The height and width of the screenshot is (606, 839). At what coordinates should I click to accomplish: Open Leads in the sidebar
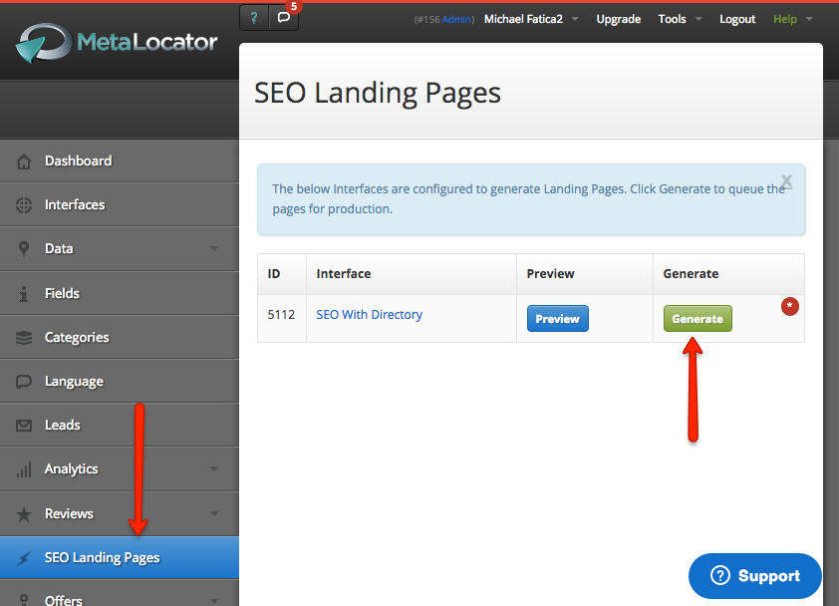[x=120, y=425]
